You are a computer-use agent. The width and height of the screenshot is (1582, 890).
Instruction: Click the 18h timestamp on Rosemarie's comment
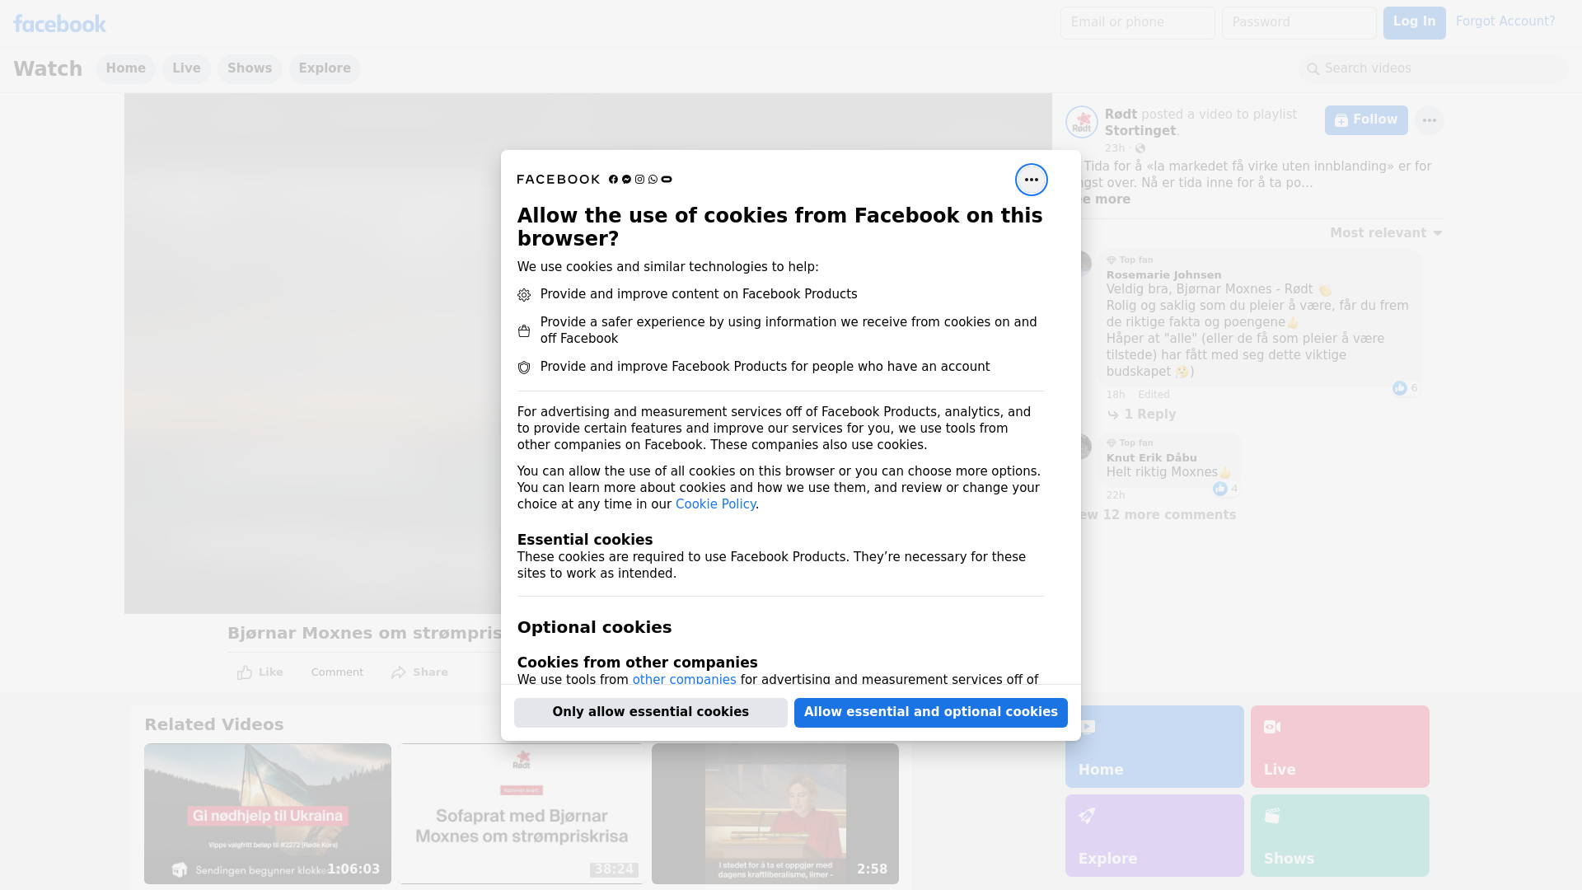pyautogui.click(x=1115, y=395)
